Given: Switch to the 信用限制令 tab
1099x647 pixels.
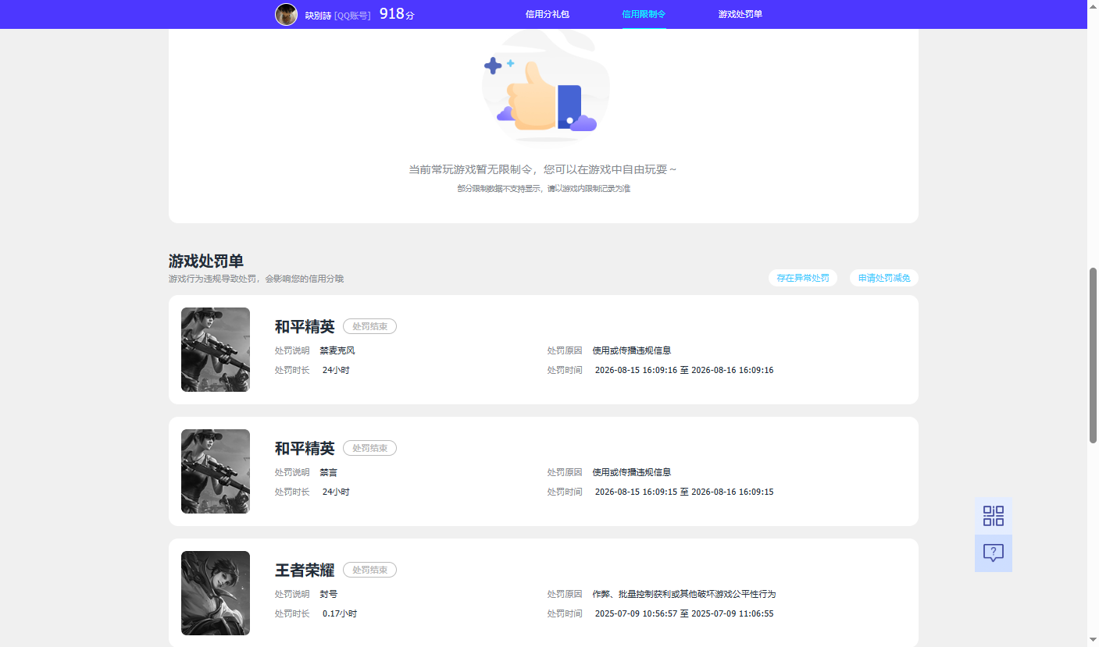Looking at the screenshot, I should [644, 14].
